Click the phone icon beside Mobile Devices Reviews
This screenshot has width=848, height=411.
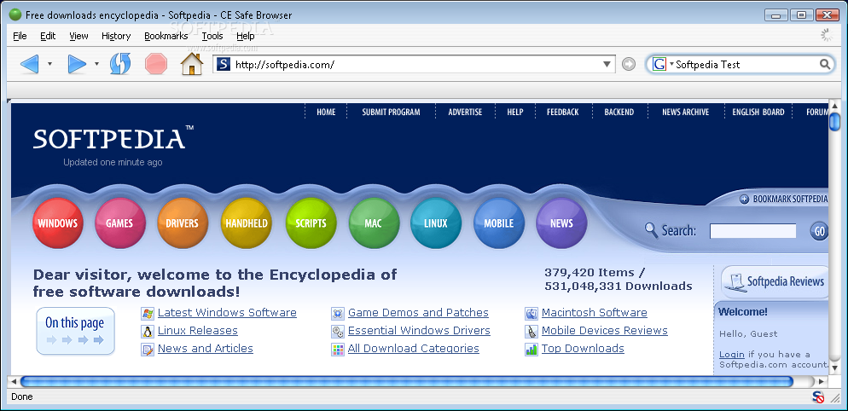click(x=531, y=331)
